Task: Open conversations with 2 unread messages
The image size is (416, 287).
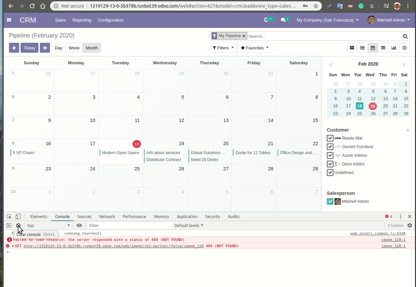Action: [284, 20]
